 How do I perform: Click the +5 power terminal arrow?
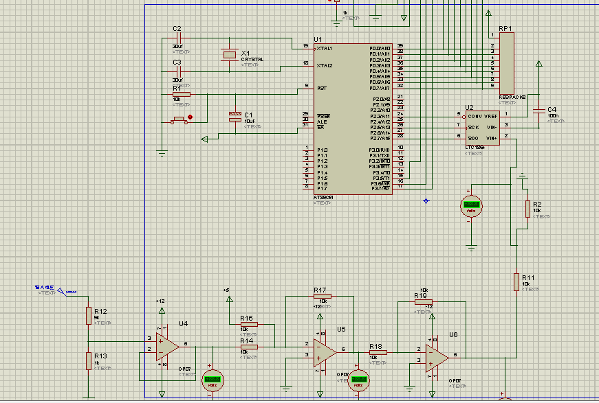click(x=229, y=300)
